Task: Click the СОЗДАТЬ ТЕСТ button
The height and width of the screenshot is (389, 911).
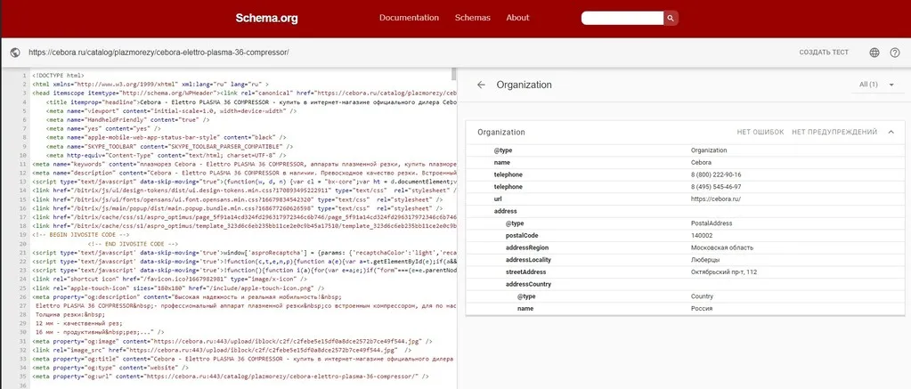Action: [823, 53]
